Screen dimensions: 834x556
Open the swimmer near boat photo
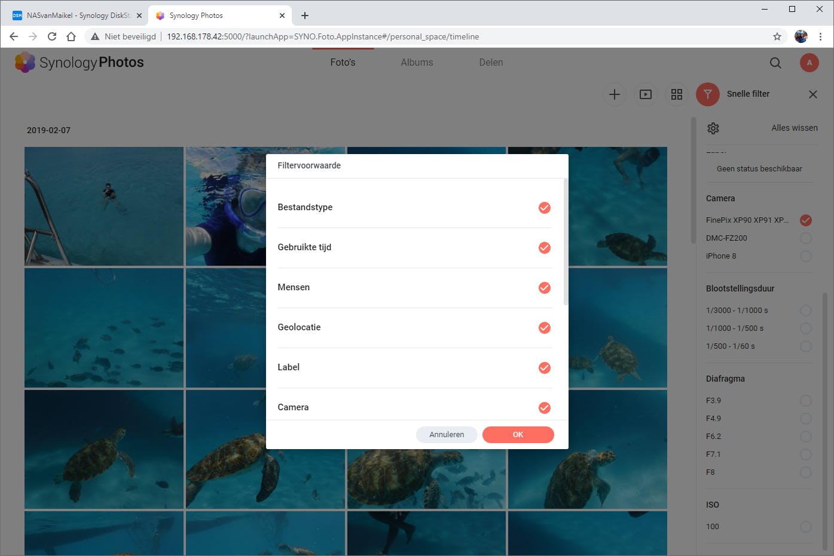(x=104, y=206)
